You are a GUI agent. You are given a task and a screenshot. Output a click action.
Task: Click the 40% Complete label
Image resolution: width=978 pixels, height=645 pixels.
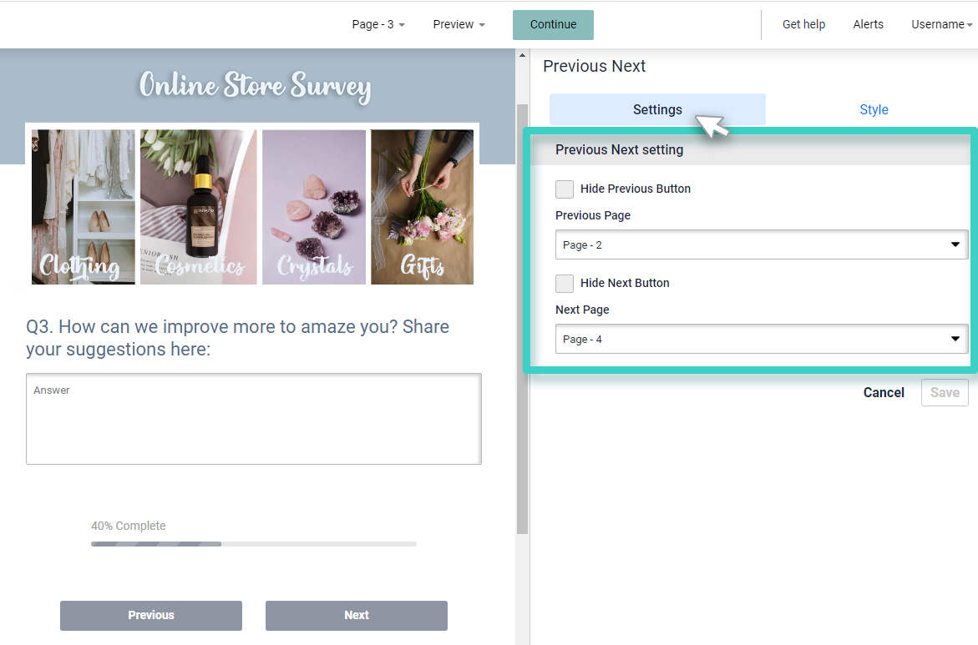tap(129, 526)
